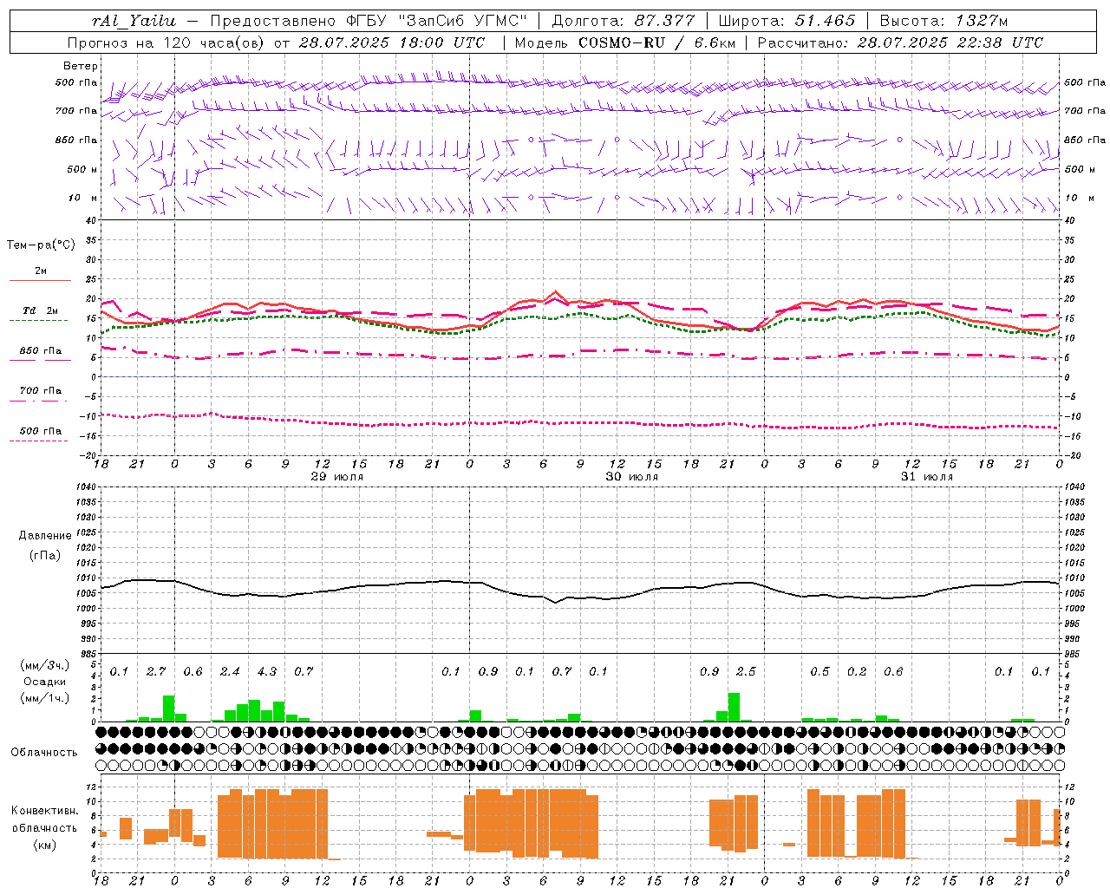Click the "Тем-ра(°C)" temperature panel label
Viewport: 1110px width, 888px height.
41,245
